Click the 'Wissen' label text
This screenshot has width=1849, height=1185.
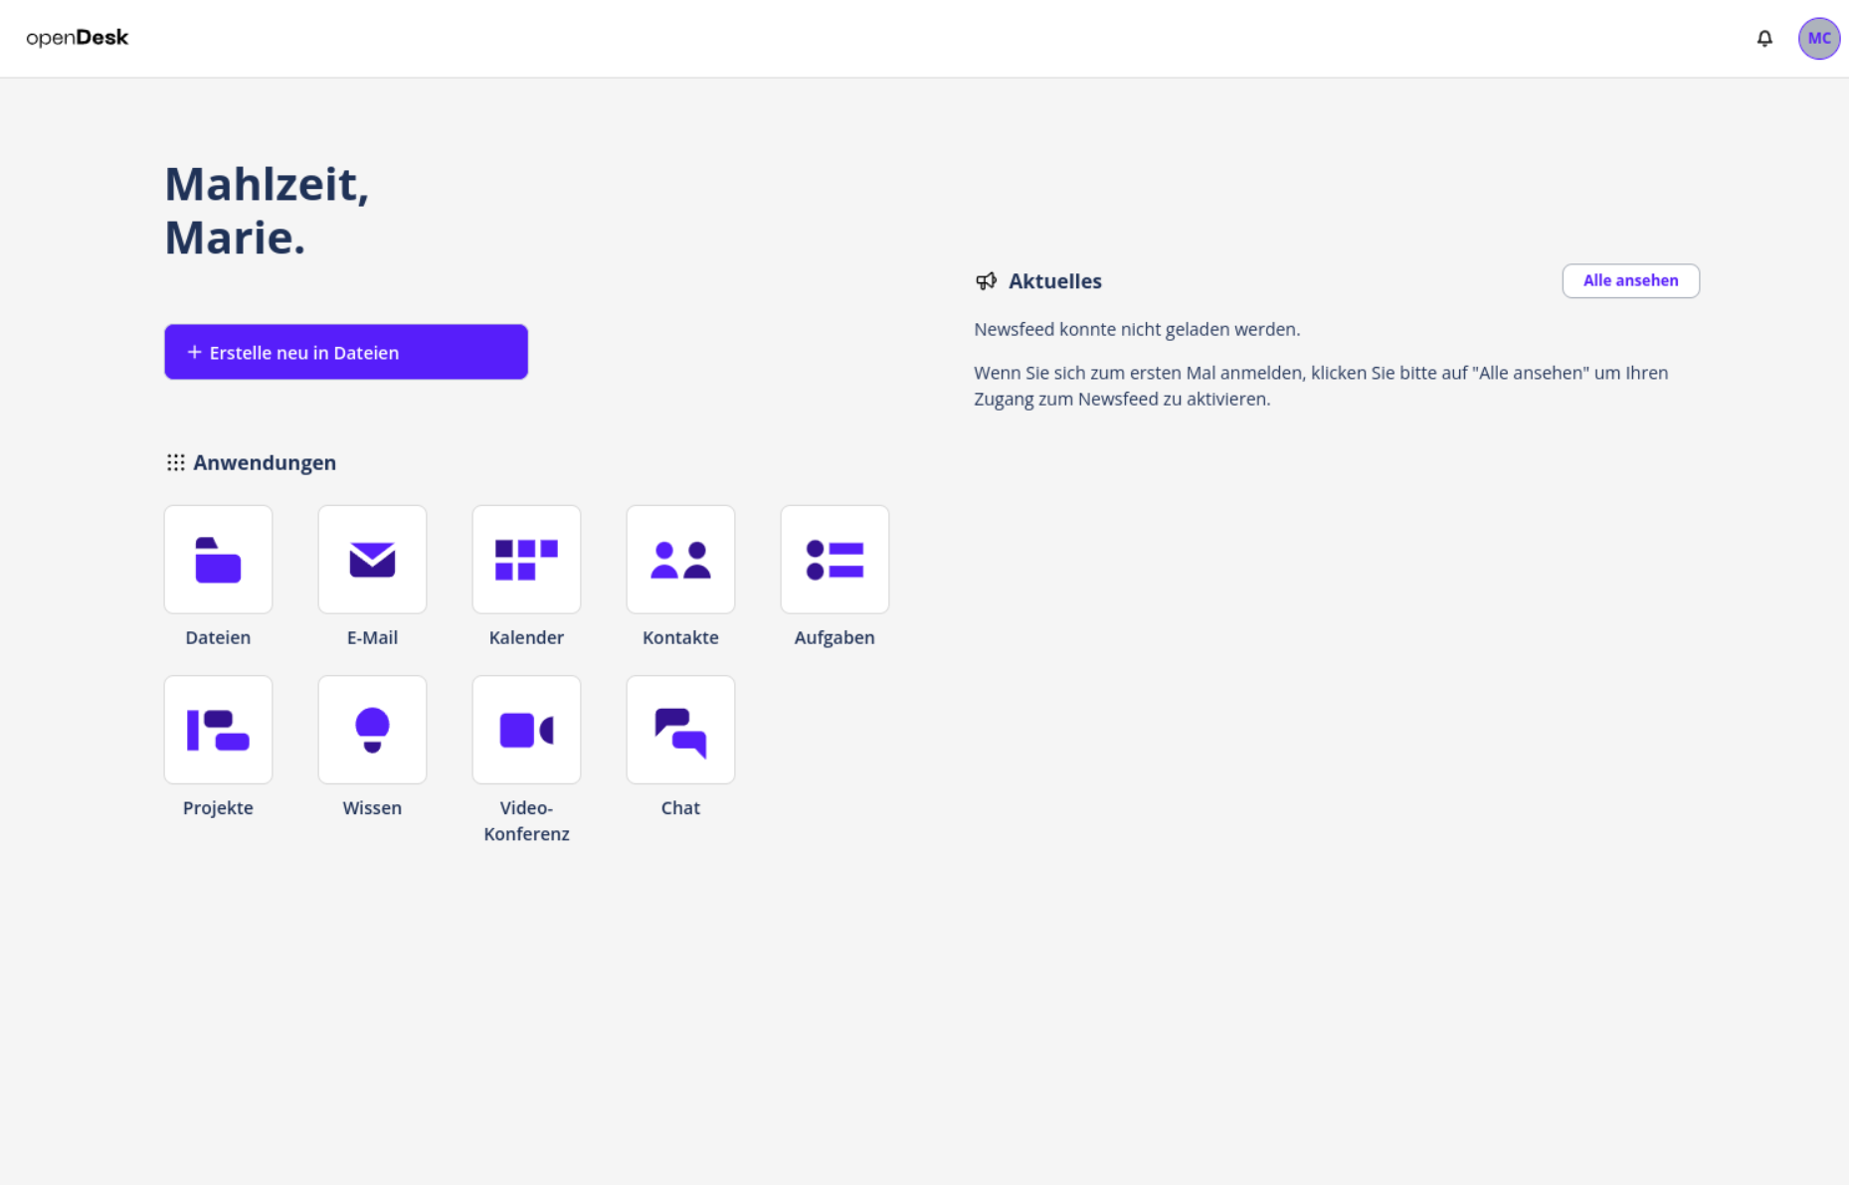coord(372,808)
